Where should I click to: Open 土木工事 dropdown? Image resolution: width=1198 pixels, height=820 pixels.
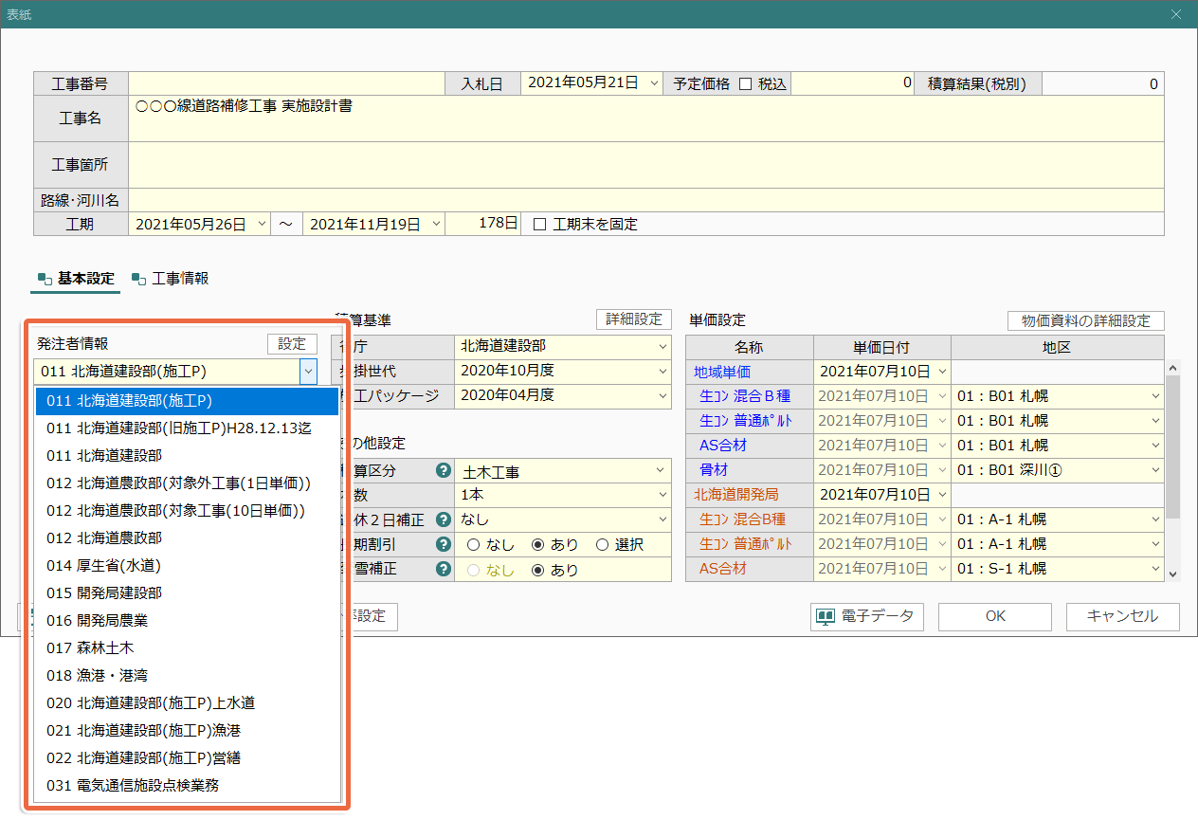(x=662, y=471)
